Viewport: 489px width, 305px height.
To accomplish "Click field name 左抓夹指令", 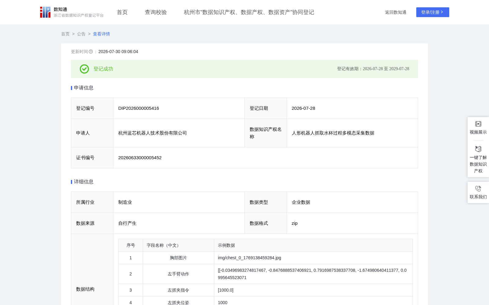I will click(x=178, y=290).
